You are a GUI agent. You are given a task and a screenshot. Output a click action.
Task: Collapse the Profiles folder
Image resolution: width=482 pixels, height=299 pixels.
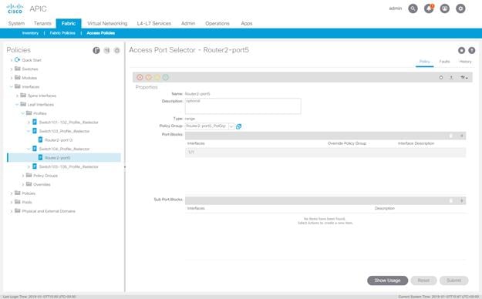pyautogui.click(x=22, y=113)
